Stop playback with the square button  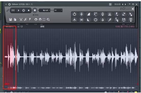click(29, 10)
